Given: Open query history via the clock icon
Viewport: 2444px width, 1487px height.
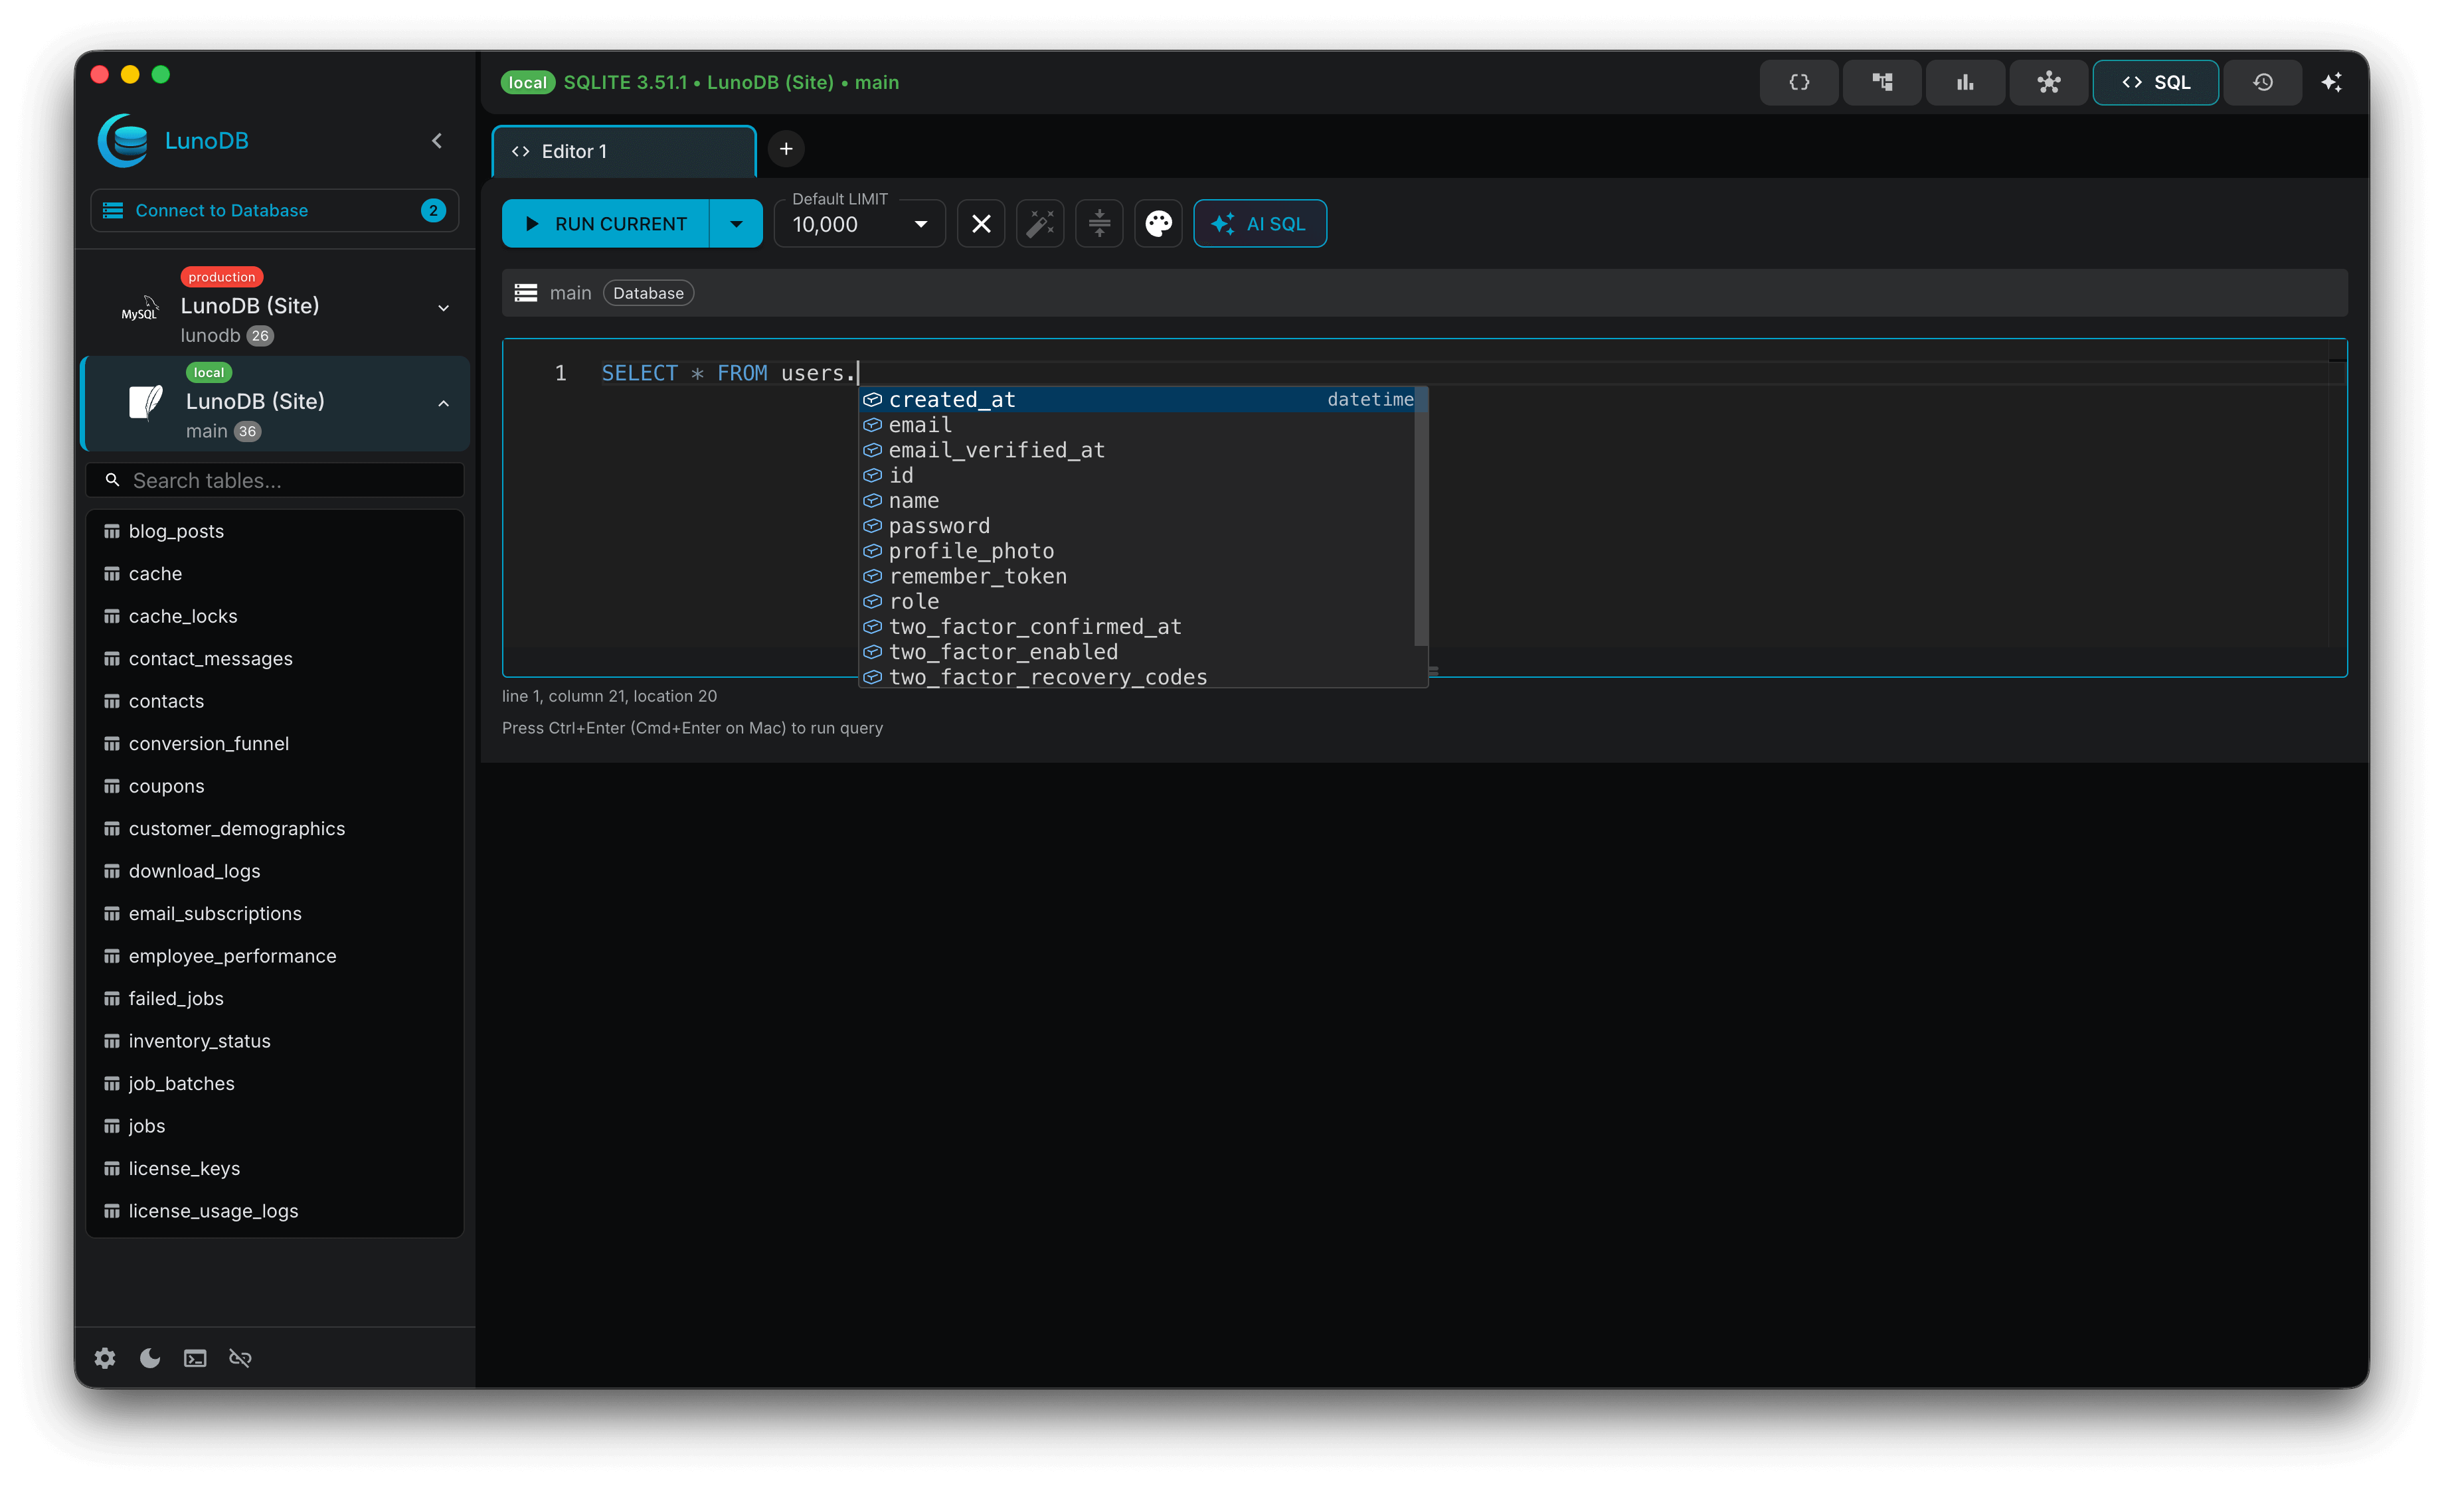Looking at the screenshot, I should (x=2263, y=82).
